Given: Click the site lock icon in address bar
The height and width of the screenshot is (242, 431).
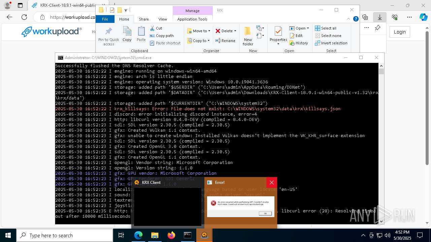Looking at the screenshot, I should [42, 17].
